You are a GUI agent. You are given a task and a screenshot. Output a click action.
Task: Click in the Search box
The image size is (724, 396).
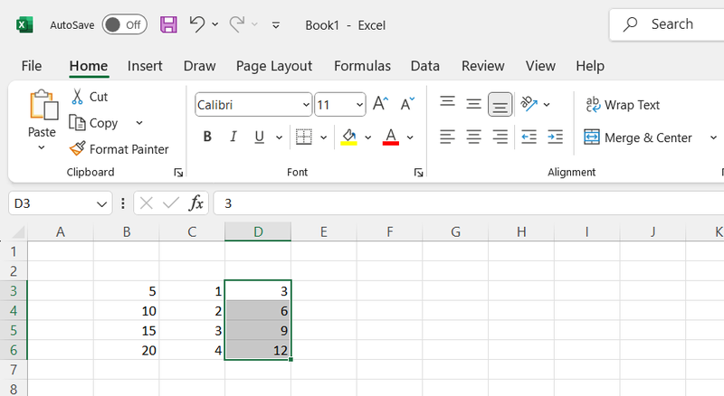pyautogui.click(x=667, y=24)
